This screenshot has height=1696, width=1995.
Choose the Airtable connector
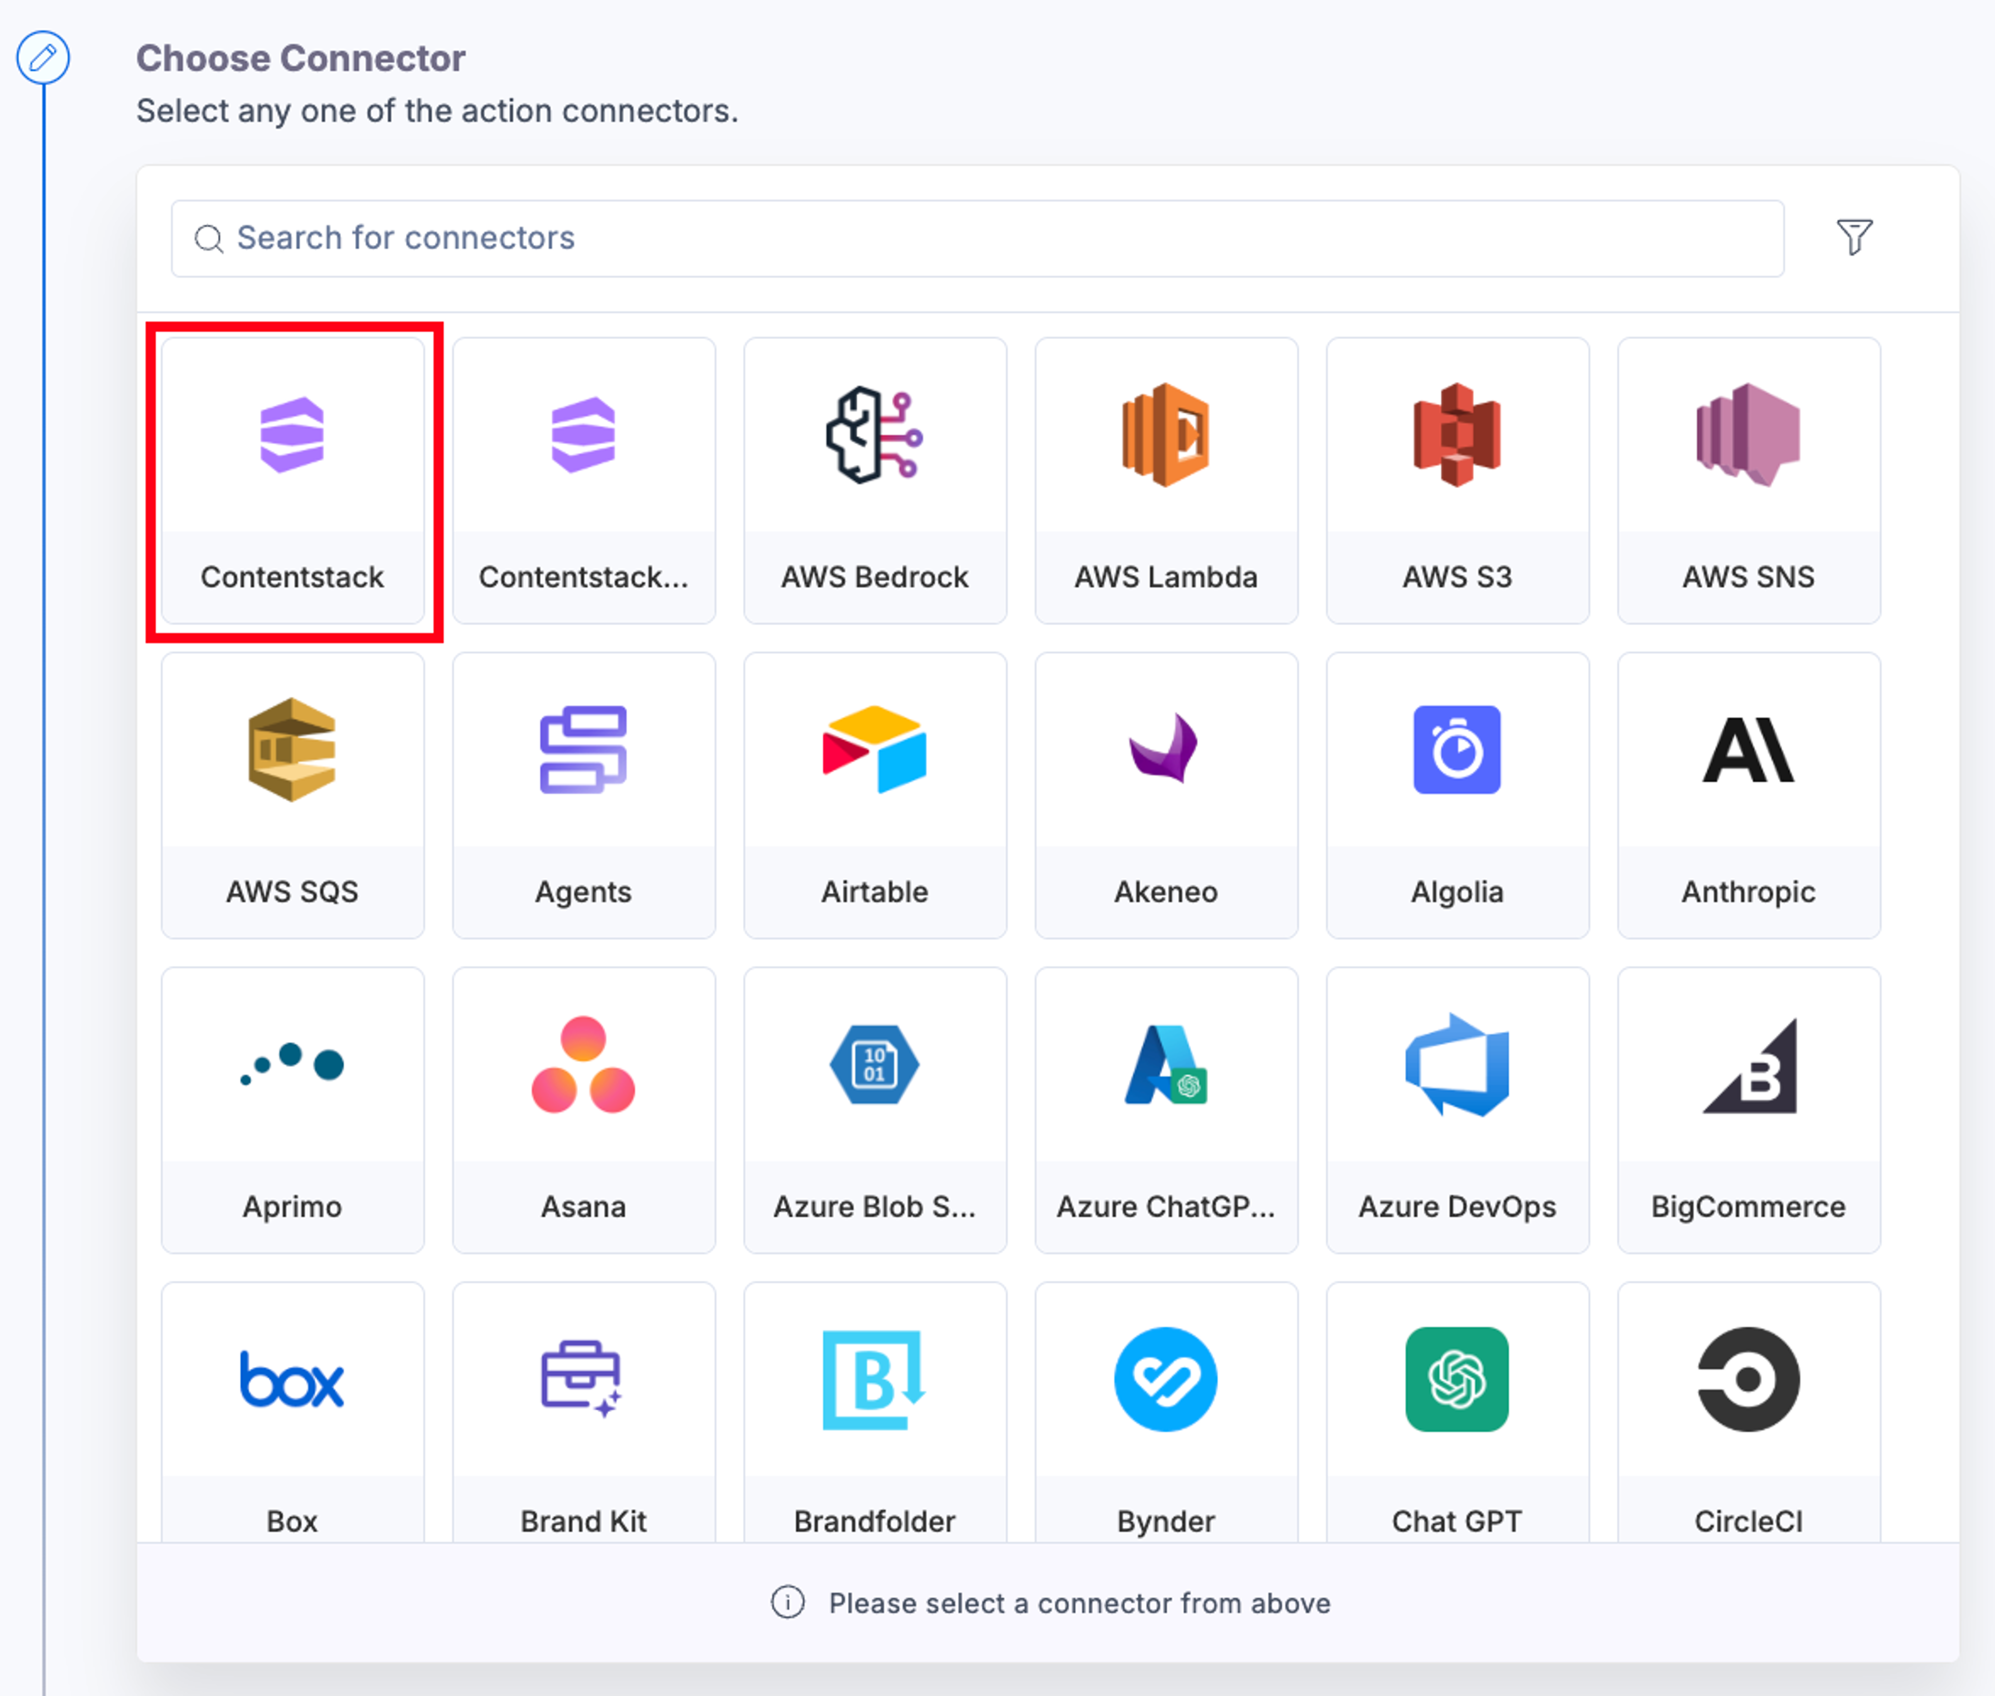[x=875, y=795]
